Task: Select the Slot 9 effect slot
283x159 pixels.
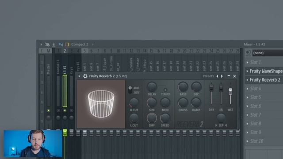Action: pos(264,132)
